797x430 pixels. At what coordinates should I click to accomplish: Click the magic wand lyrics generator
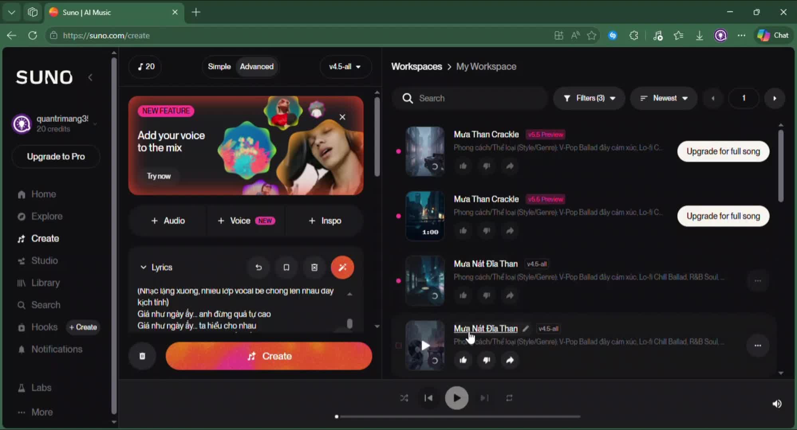pyautogui.click(x=342, y=268)
